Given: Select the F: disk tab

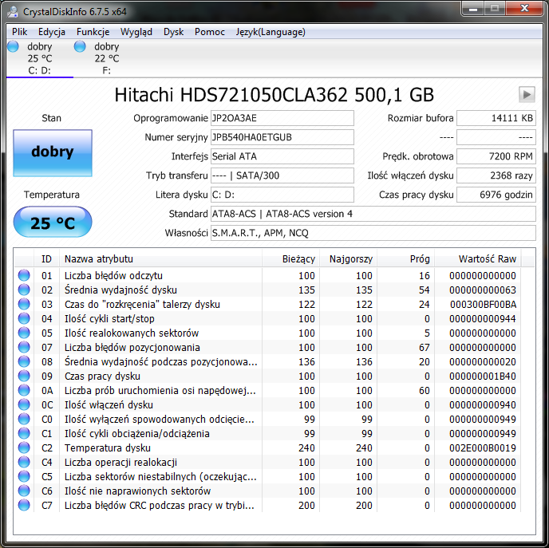Looking at the screenshot, I should pos(106,58).
